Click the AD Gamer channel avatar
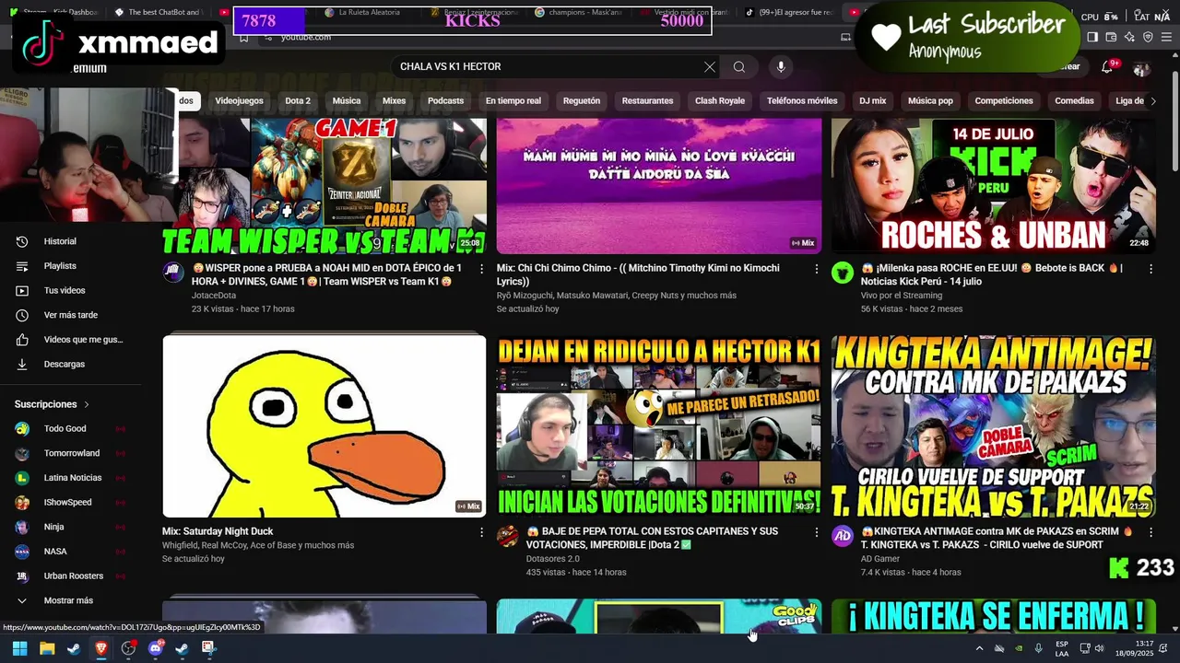Image resolution: width=1180 pixels, height=663 pixels. (843, 536)
